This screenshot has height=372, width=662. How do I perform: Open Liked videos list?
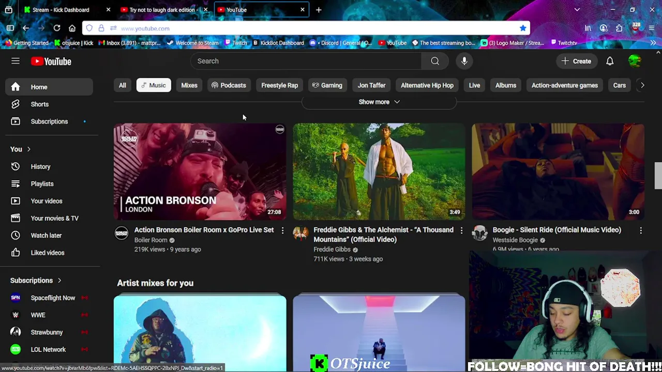(49, 253)
